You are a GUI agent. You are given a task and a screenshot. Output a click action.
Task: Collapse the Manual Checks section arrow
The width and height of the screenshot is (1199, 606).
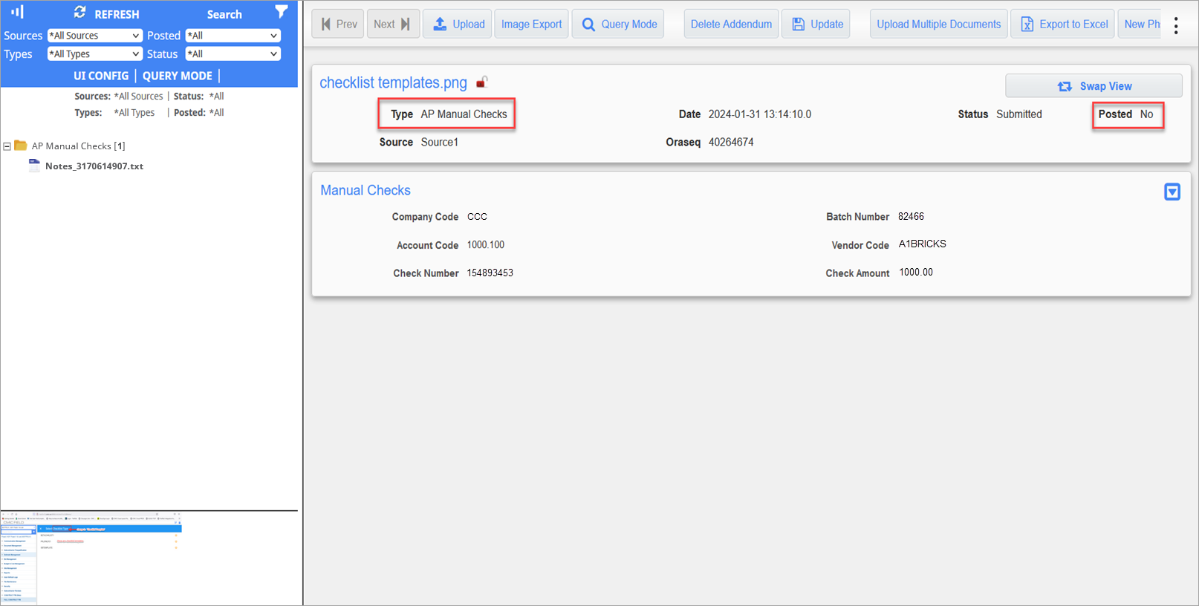click(x=1172, y=192)
